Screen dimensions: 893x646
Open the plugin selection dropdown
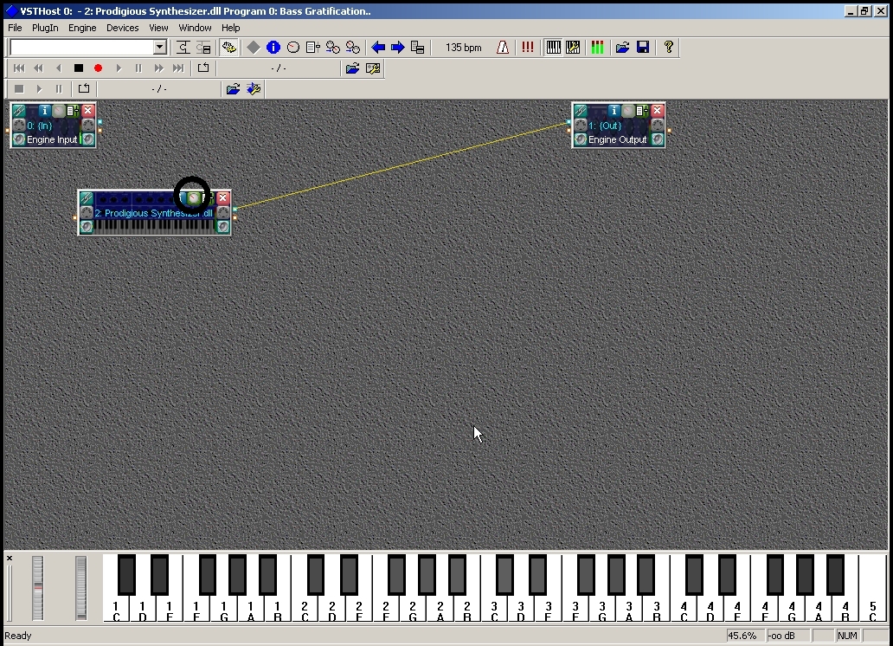pyautogui.click(x=159, y=47)
